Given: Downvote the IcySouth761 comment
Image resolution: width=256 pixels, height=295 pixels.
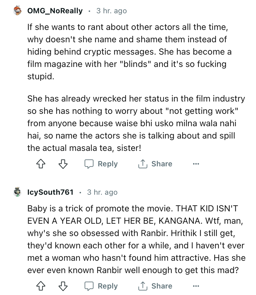Looking at the screenshot, I should 63,286.
